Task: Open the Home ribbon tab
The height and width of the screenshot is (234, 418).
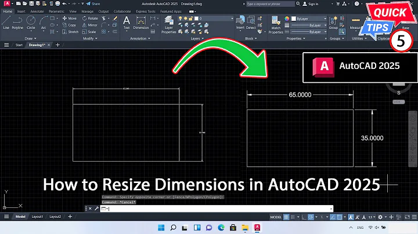Action: point(8,12)
